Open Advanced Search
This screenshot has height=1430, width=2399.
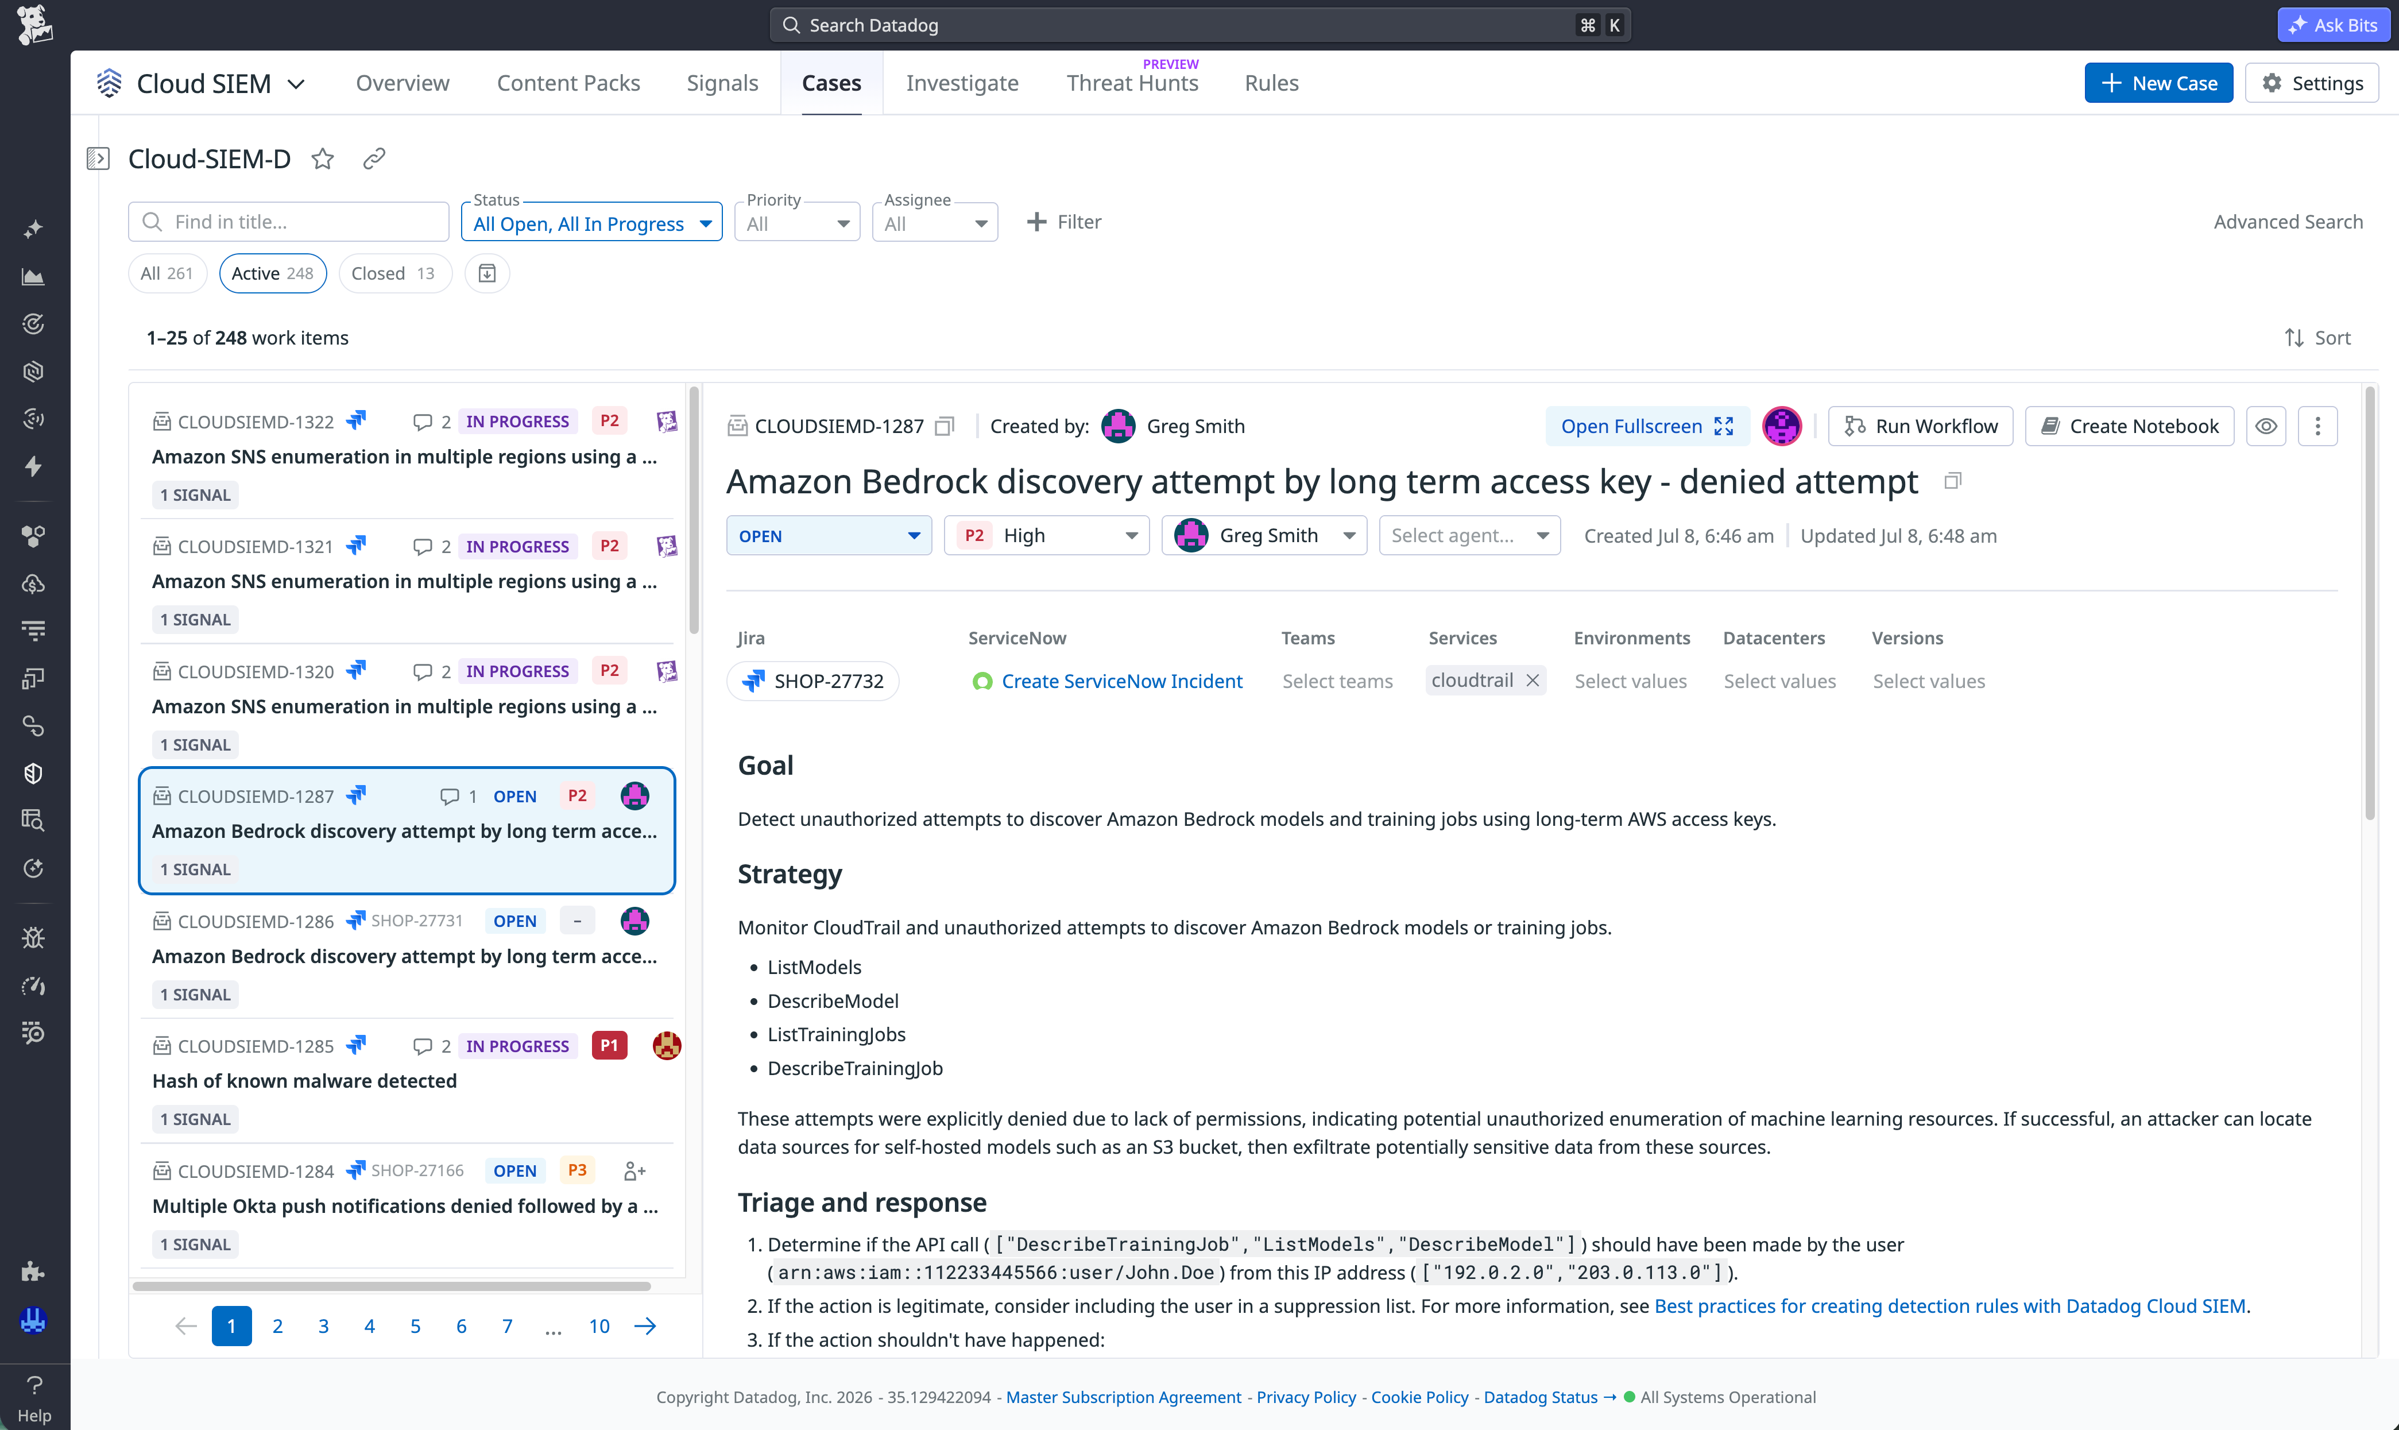(x=2288, y=222)
